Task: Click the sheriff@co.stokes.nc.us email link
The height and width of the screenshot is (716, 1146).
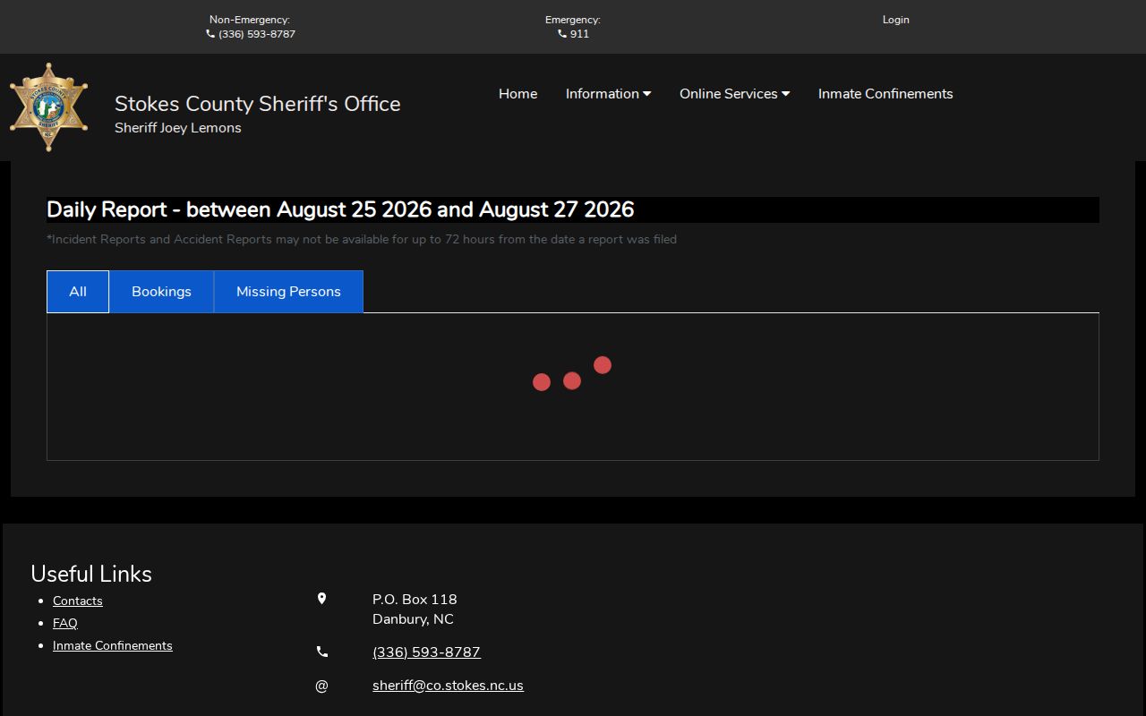Action: tap(448, 686)
